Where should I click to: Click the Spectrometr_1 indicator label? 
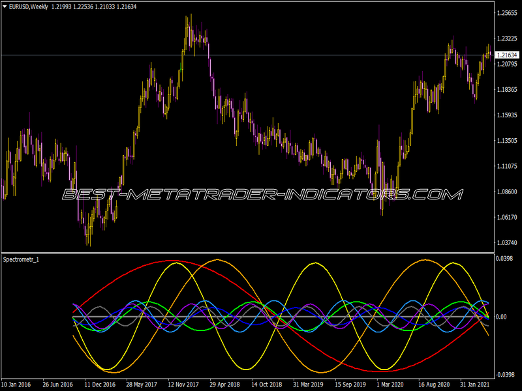[21, 259]
